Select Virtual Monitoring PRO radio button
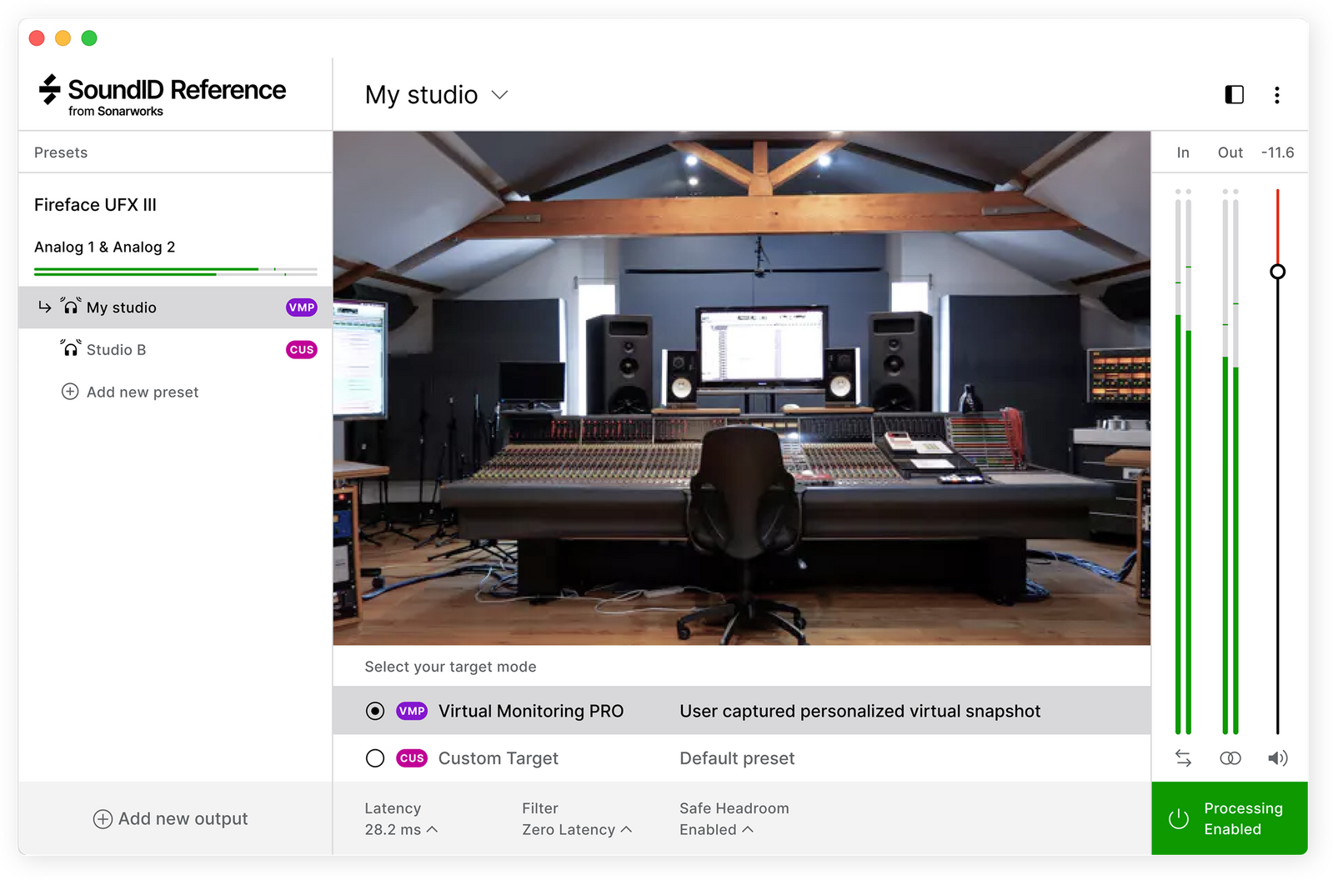 (x=375, y=711)
